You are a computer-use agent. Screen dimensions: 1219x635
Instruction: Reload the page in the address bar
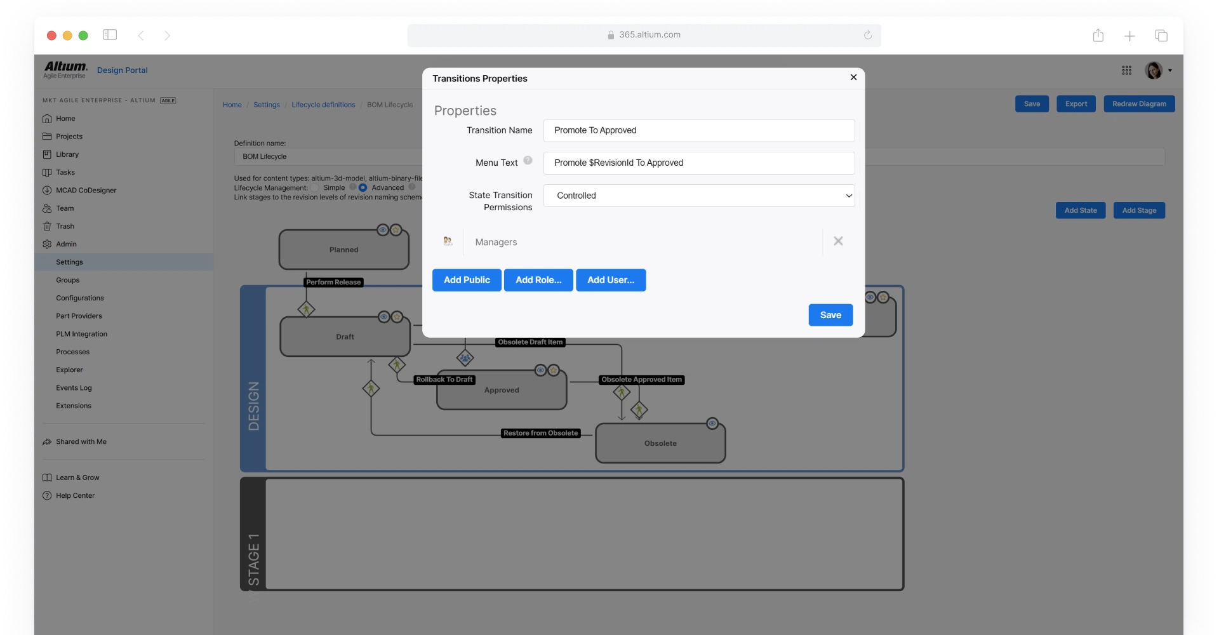pos(868,35)
